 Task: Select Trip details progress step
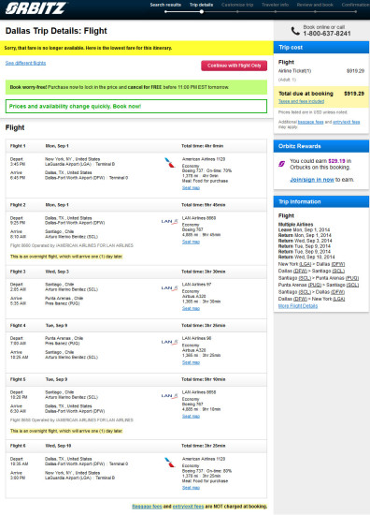point(201,5)
